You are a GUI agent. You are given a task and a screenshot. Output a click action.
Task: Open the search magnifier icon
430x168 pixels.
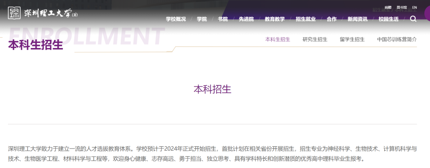tap(413, 19)
